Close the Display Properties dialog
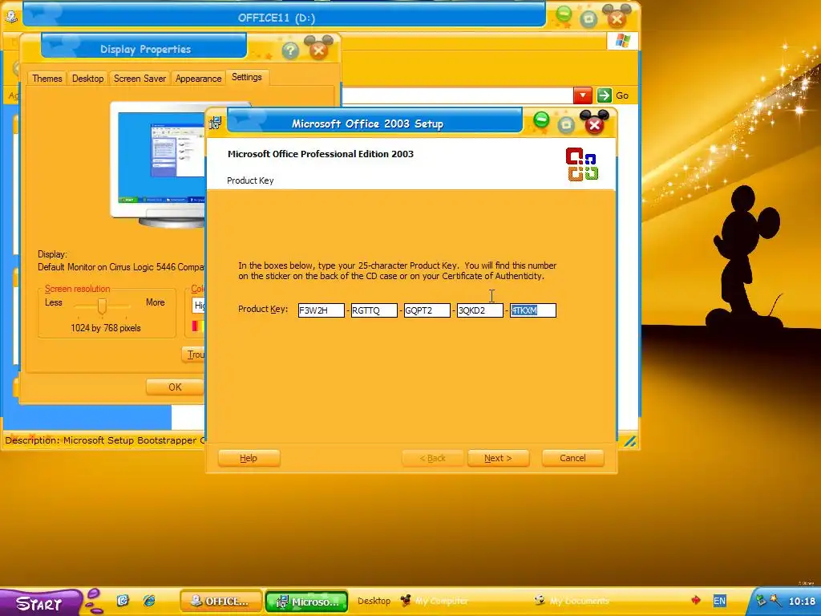821x616 pixels. point(318,51)
